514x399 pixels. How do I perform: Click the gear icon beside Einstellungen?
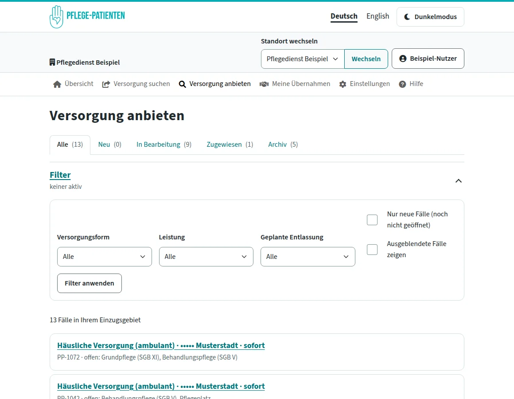[x=343, y=84]
